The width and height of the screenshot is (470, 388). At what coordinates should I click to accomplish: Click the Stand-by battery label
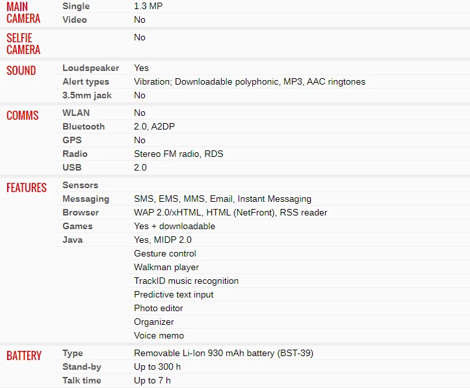pyautogui.click(x=82, y=367)
